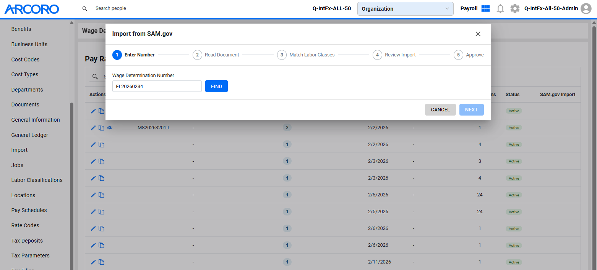
Task: Click the Arcoro logo
Action: click(32, 9)
